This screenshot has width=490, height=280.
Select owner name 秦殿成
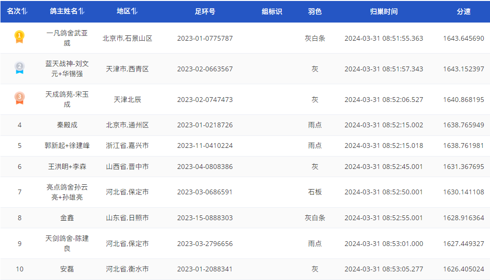point(67,125)
